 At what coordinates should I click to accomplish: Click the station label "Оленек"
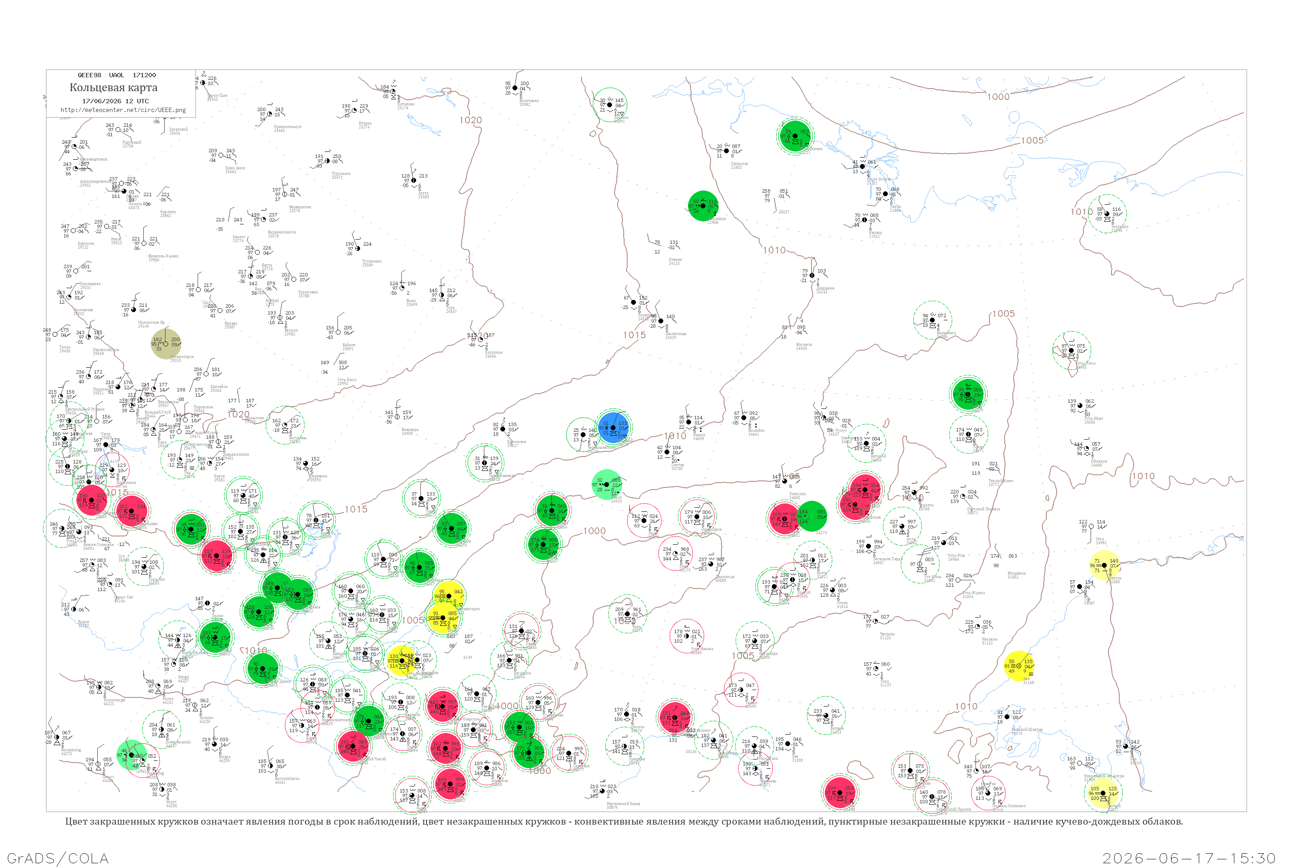point(675,260)
